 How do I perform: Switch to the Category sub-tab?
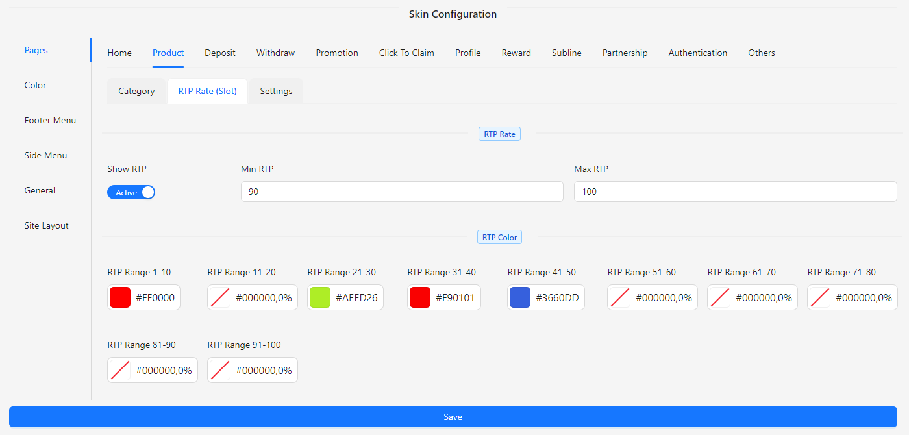[136, 91]
